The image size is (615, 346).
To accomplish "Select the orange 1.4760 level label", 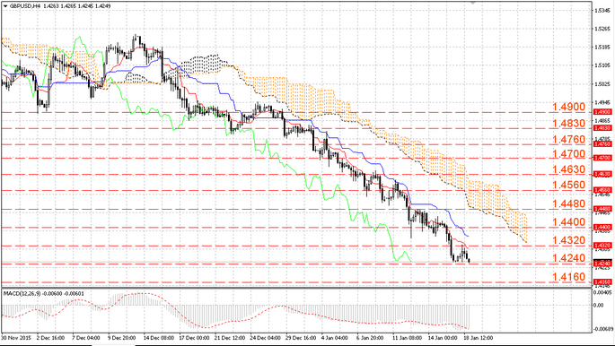I will click(x=568, y=139).
